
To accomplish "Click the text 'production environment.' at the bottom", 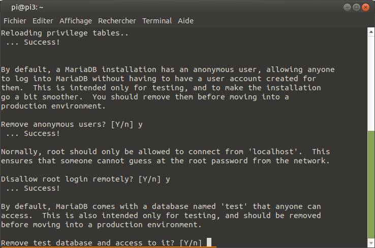I will 149,225.
